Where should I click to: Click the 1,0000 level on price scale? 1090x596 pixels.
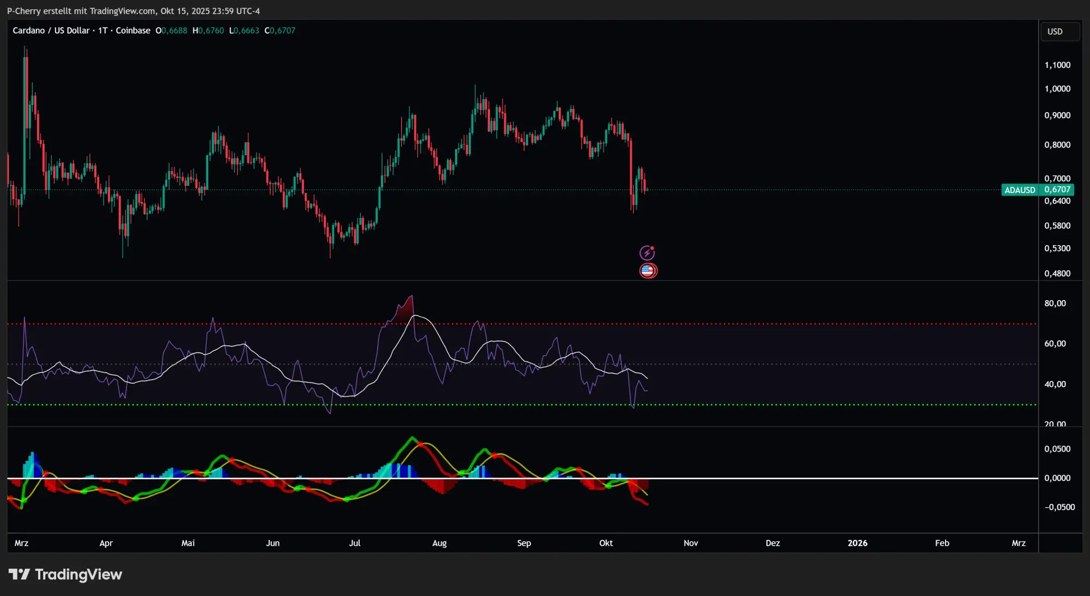(x=1057, y=89)
